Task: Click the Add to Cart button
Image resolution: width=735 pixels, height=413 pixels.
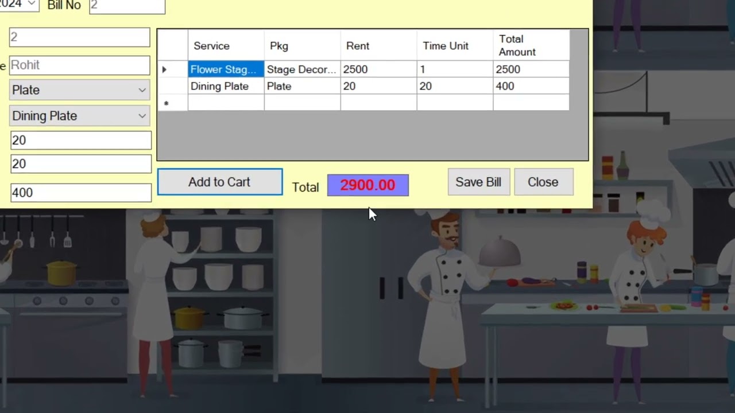Action: pyautogui.click(x=220, y=182)
